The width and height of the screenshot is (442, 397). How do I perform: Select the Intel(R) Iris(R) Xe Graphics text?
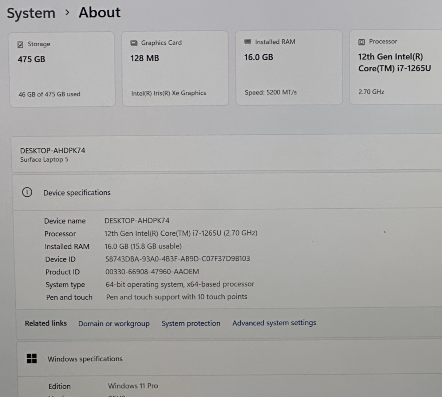[169, 93]
